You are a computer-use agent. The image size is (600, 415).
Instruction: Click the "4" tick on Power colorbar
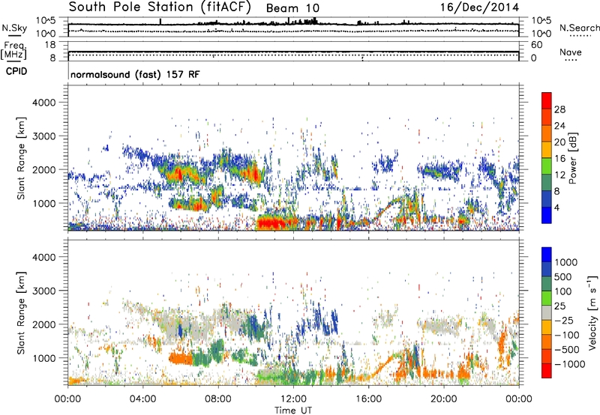pos(556,207)
